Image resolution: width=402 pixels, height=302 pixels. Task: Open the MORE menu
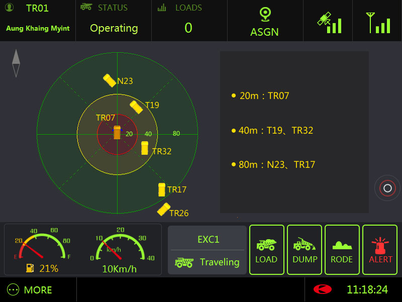point(30,290)
